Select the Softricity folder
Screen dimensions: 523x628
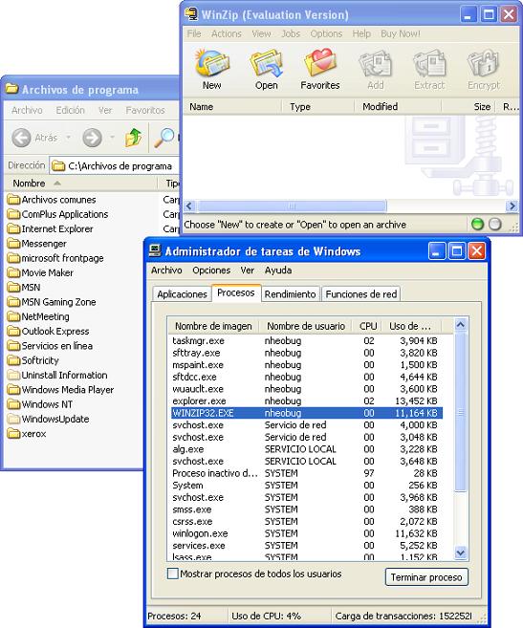point(33,360)
